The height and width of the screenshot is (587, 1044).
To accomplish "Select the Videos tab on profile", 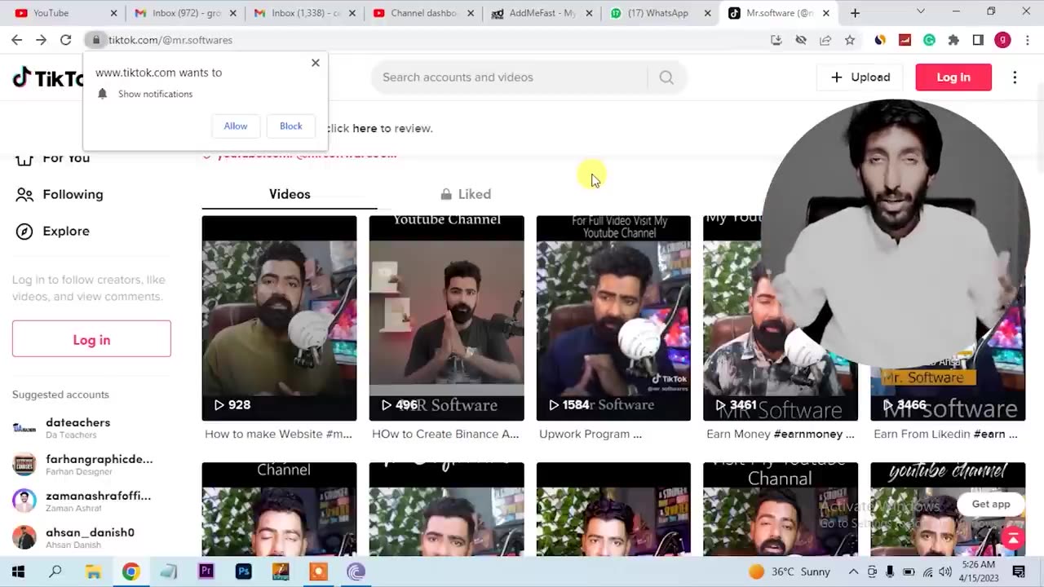I will pyautogui.click(x=290, y=194).
